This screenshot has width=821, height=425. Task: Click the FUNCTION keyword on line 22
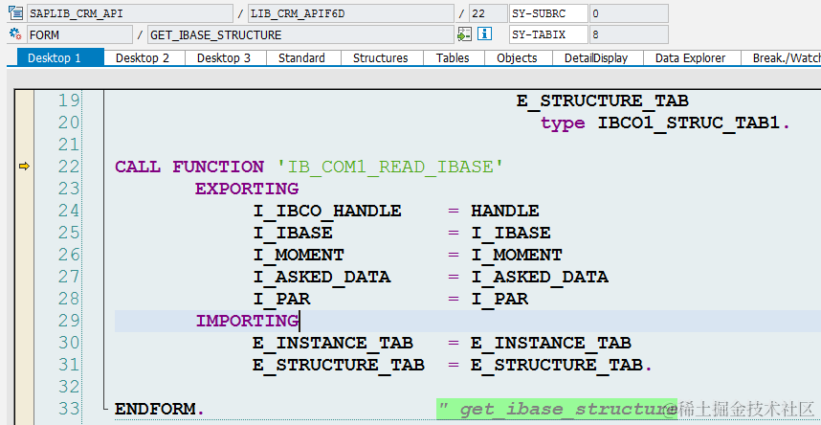(218, 167)
